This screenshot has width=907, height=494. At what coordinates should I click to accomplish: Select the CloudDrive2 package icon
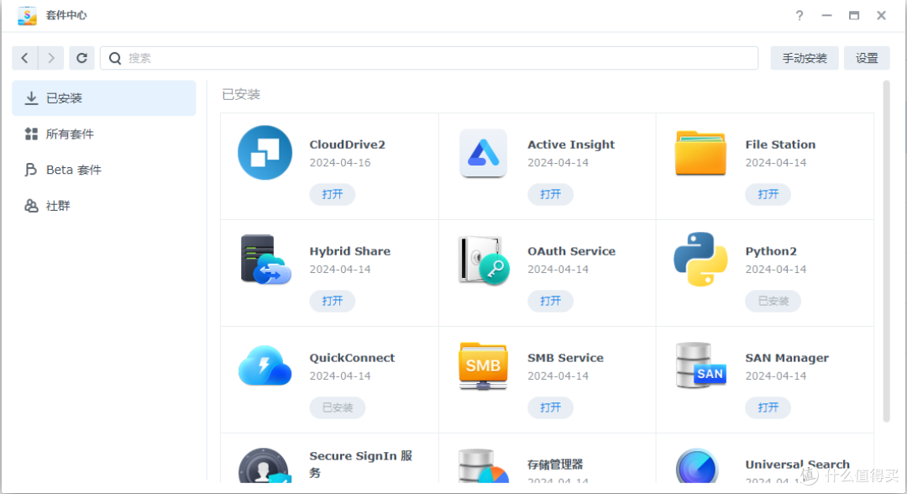[x=265, y=153]
